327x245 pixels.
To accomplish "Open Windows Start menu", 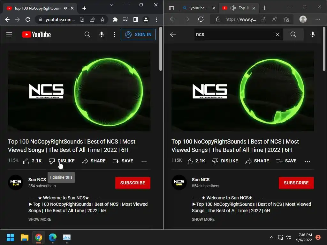I will [10, 237].
